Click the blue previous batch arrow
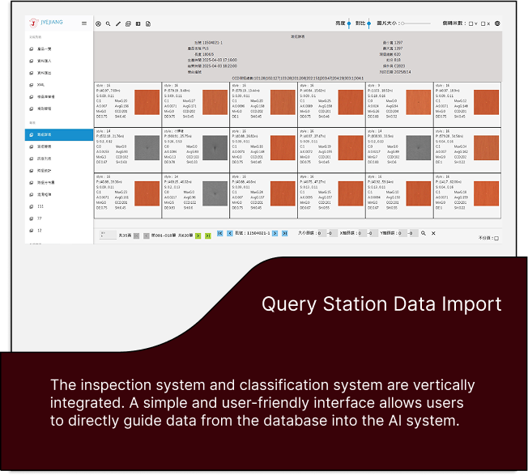Viewport: 528px width, 475px height. click(230, 234)
